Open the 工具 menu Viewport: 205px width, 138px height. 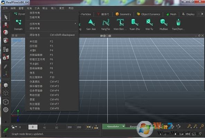pos(37,8)
